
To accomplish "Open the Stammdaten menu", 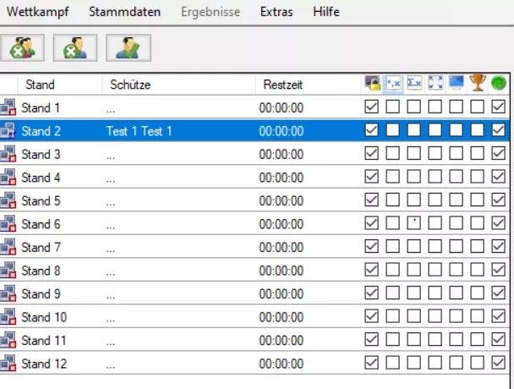I will point(119,13).
